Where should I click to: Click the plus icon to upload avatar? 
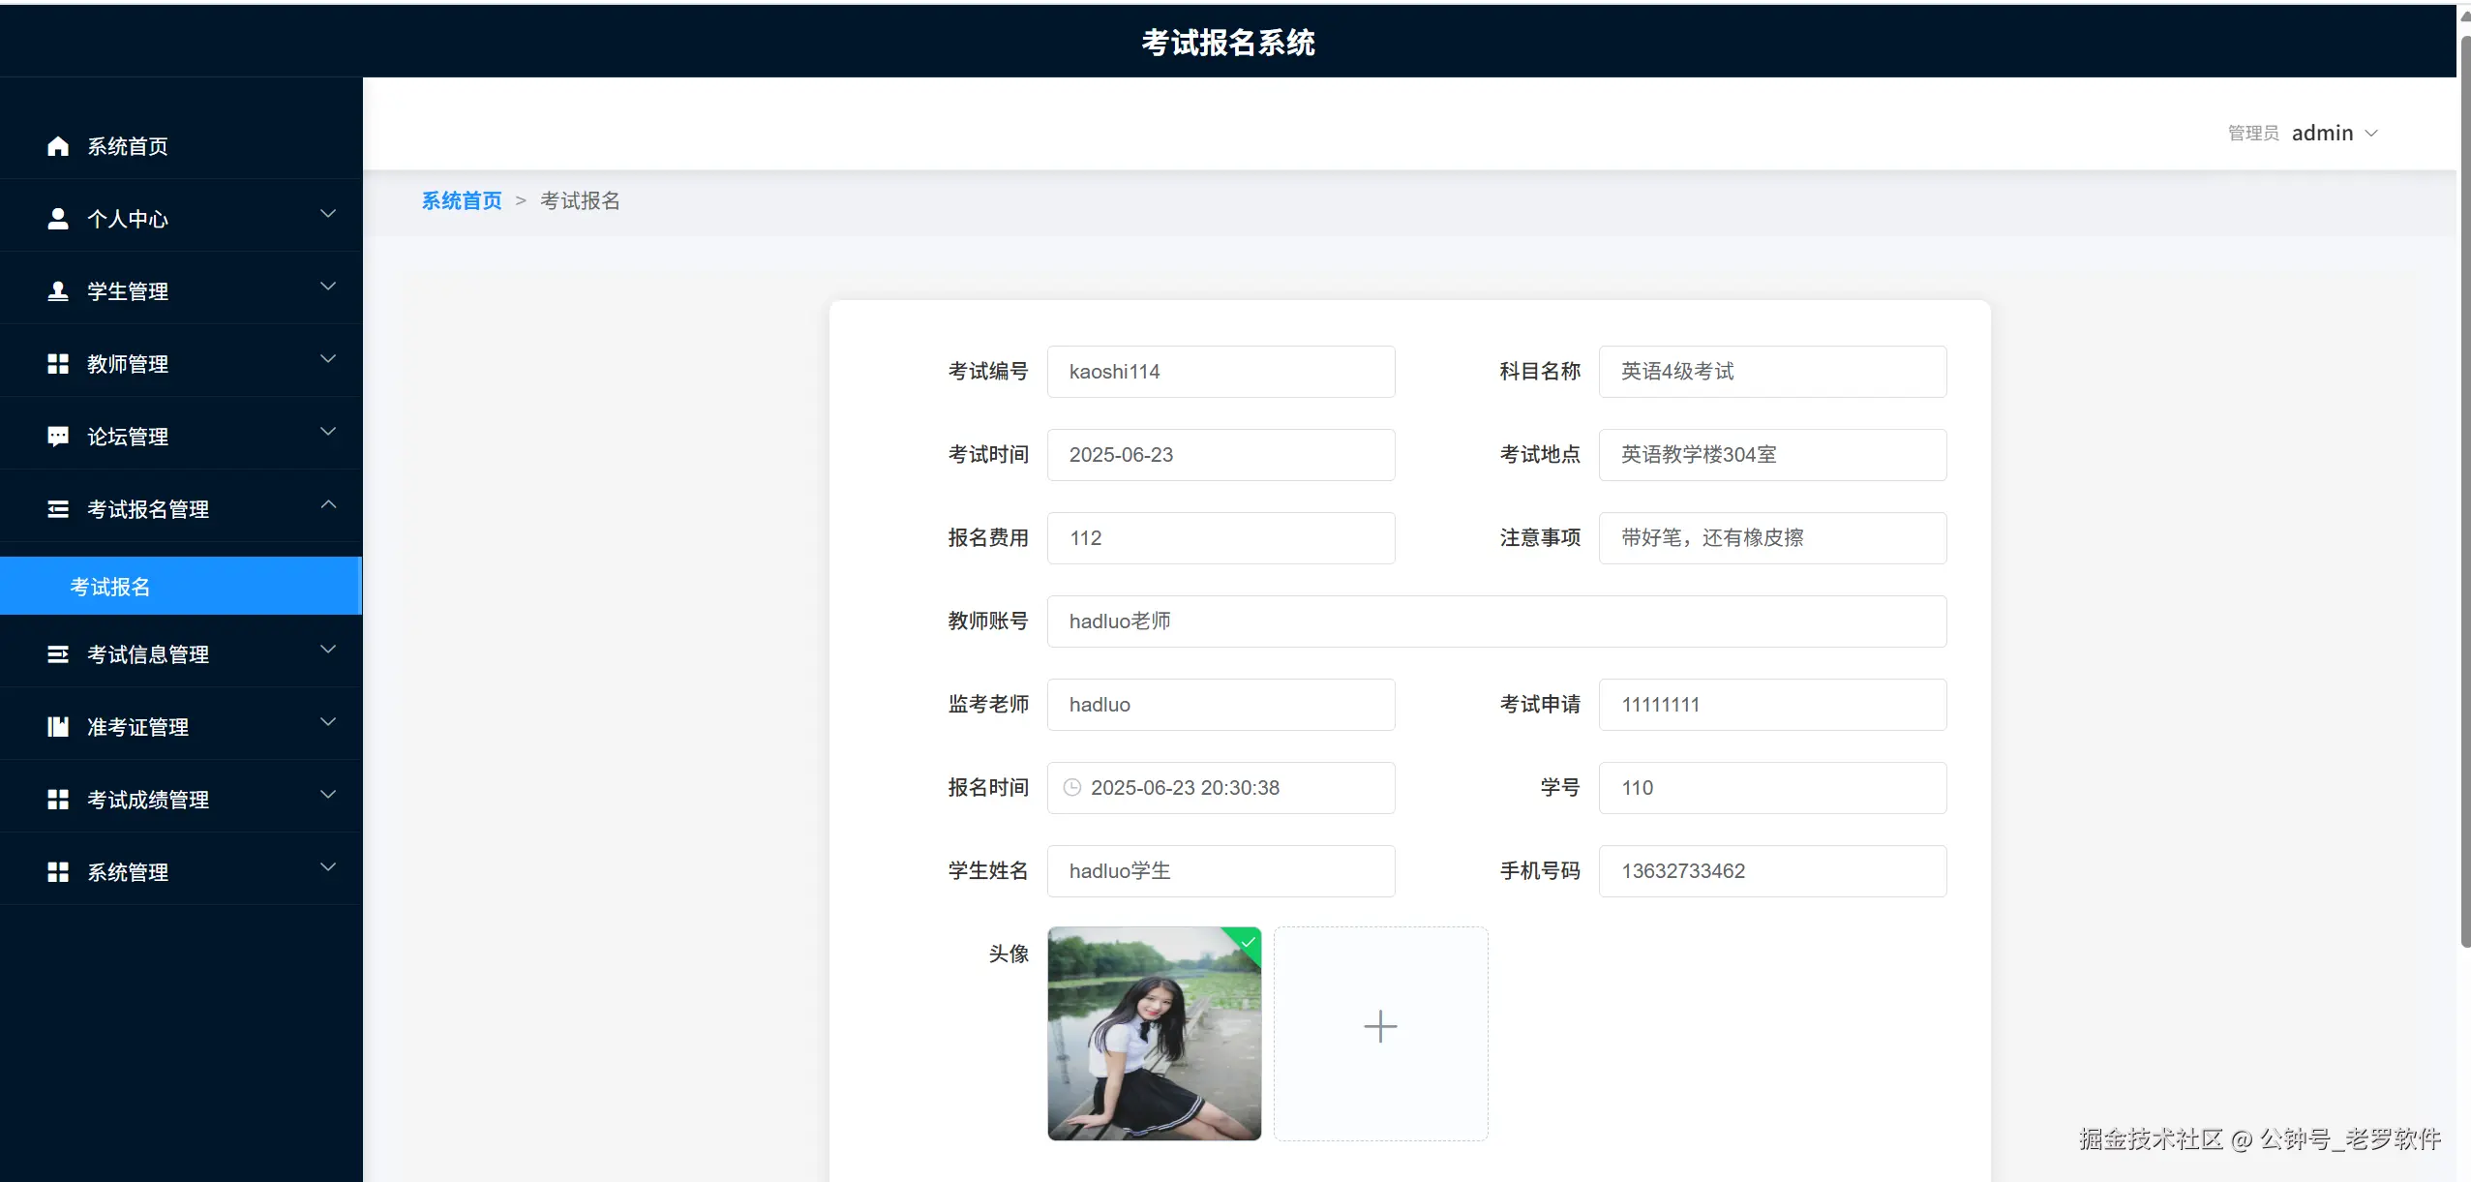(x=1380, y=1026)
